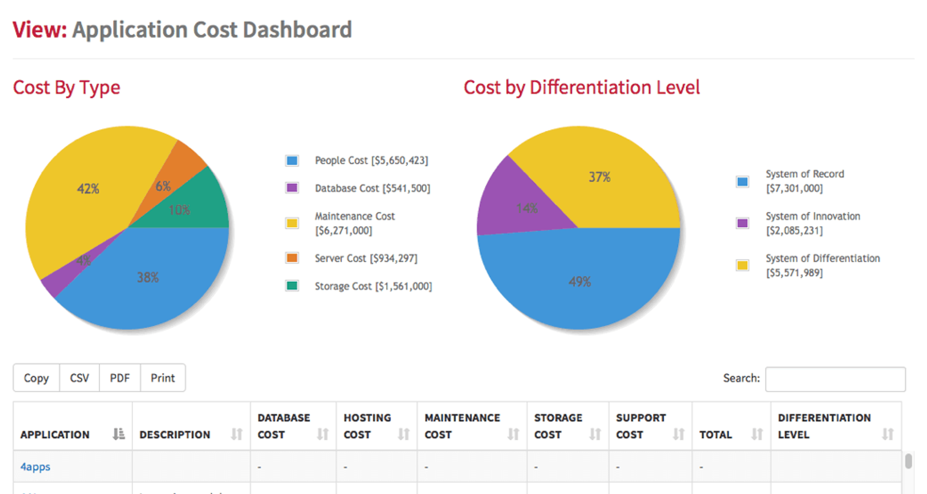The height and width of the screenshot is (494, 927).
Task: Sort by the Application column sort icon
Action: pos(119,434)
